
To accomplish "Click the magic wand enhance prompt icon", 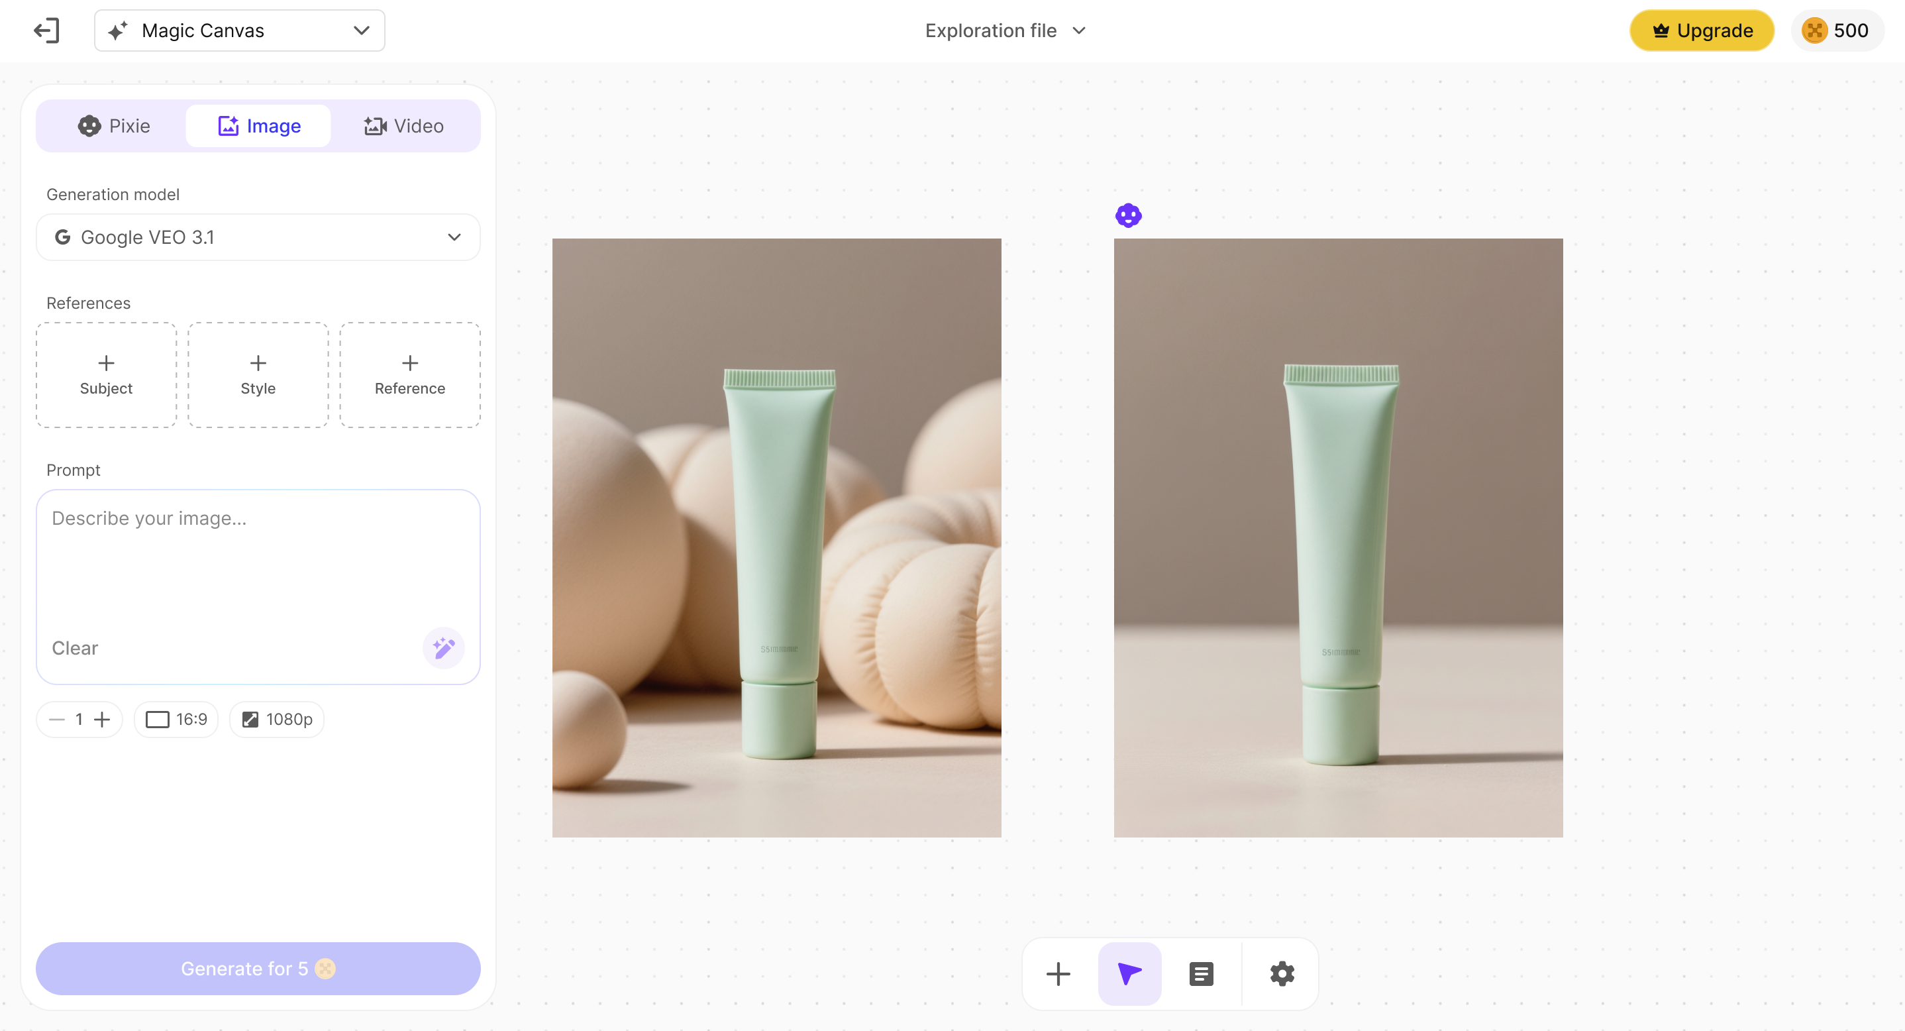I will 444,648.
